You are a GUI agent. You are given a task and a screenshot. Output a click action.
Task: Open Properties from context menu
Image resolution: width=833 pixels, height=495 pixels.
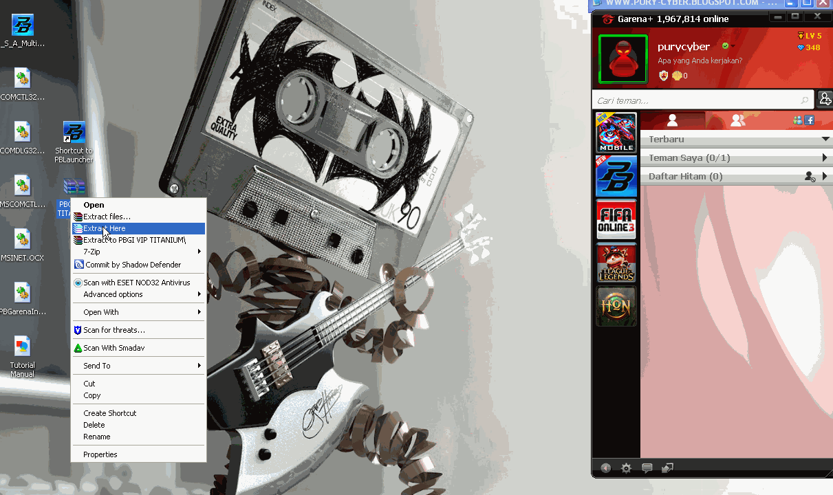click(138, 454)
